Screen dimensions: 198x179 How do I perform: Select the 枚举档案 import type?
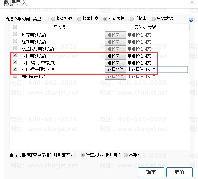tap(79, 19)
